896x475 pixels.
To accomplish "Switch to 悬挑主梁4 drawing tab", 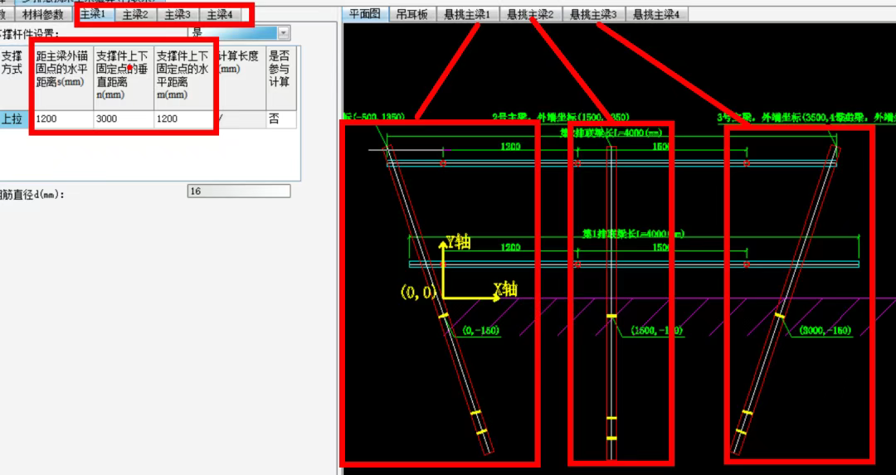I will [x=656, y=15].
